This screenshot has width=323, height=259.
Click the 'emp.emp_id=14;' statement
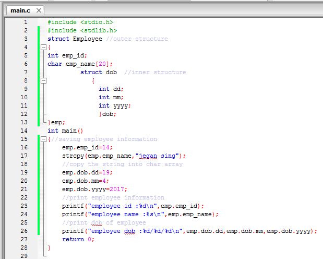click(x=87, y=147)
